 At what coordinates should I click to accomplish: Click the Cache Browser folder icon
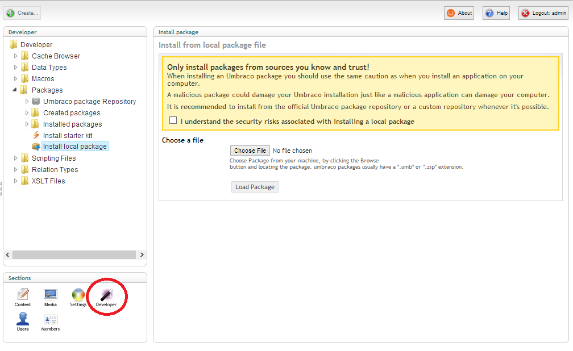25,56
